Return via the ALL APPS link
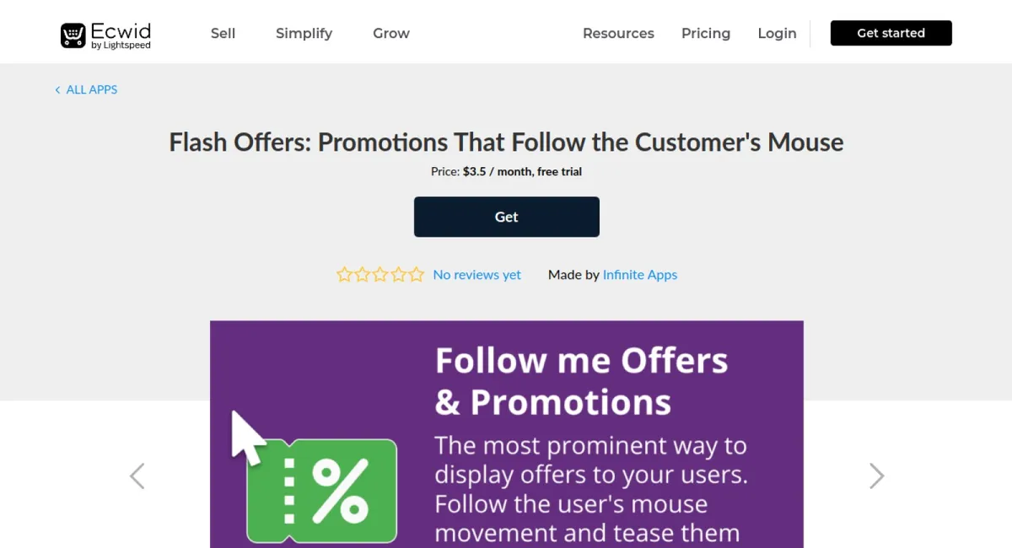The image size is (1012, 548). click(x=92, y=89)
